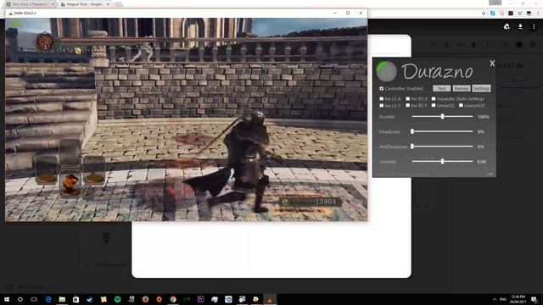Image resolution: width=543 pixels, height=305 pixels.
Task: Launch Microsoft Edge from the taskbar
Action: point(48,299)
